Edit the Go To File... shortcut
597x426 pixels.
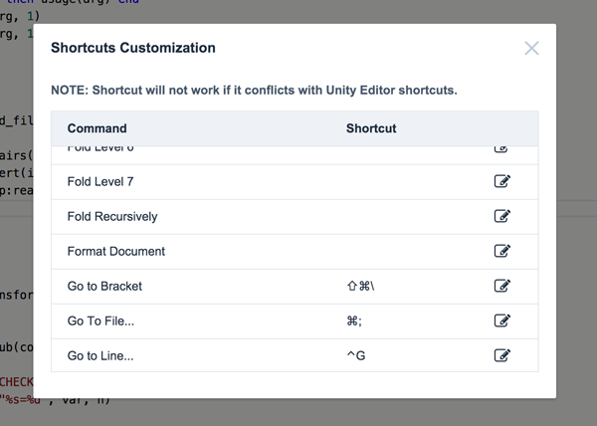point(501,320)
